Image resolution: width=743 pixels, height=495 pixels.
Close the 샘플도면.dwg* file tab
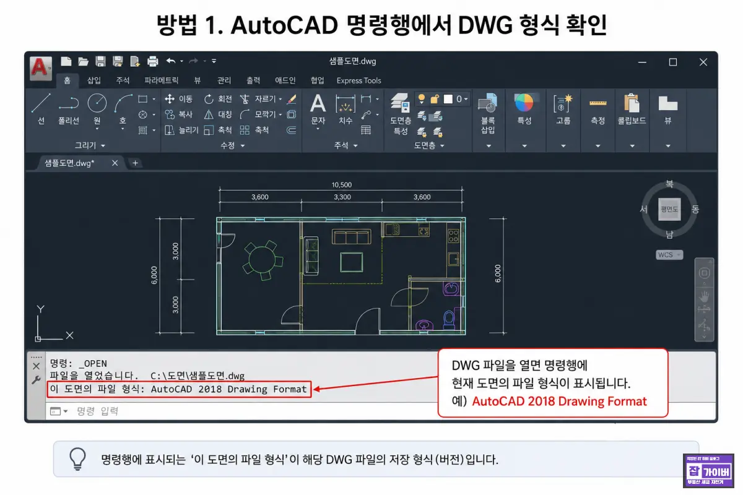(115, 163)
